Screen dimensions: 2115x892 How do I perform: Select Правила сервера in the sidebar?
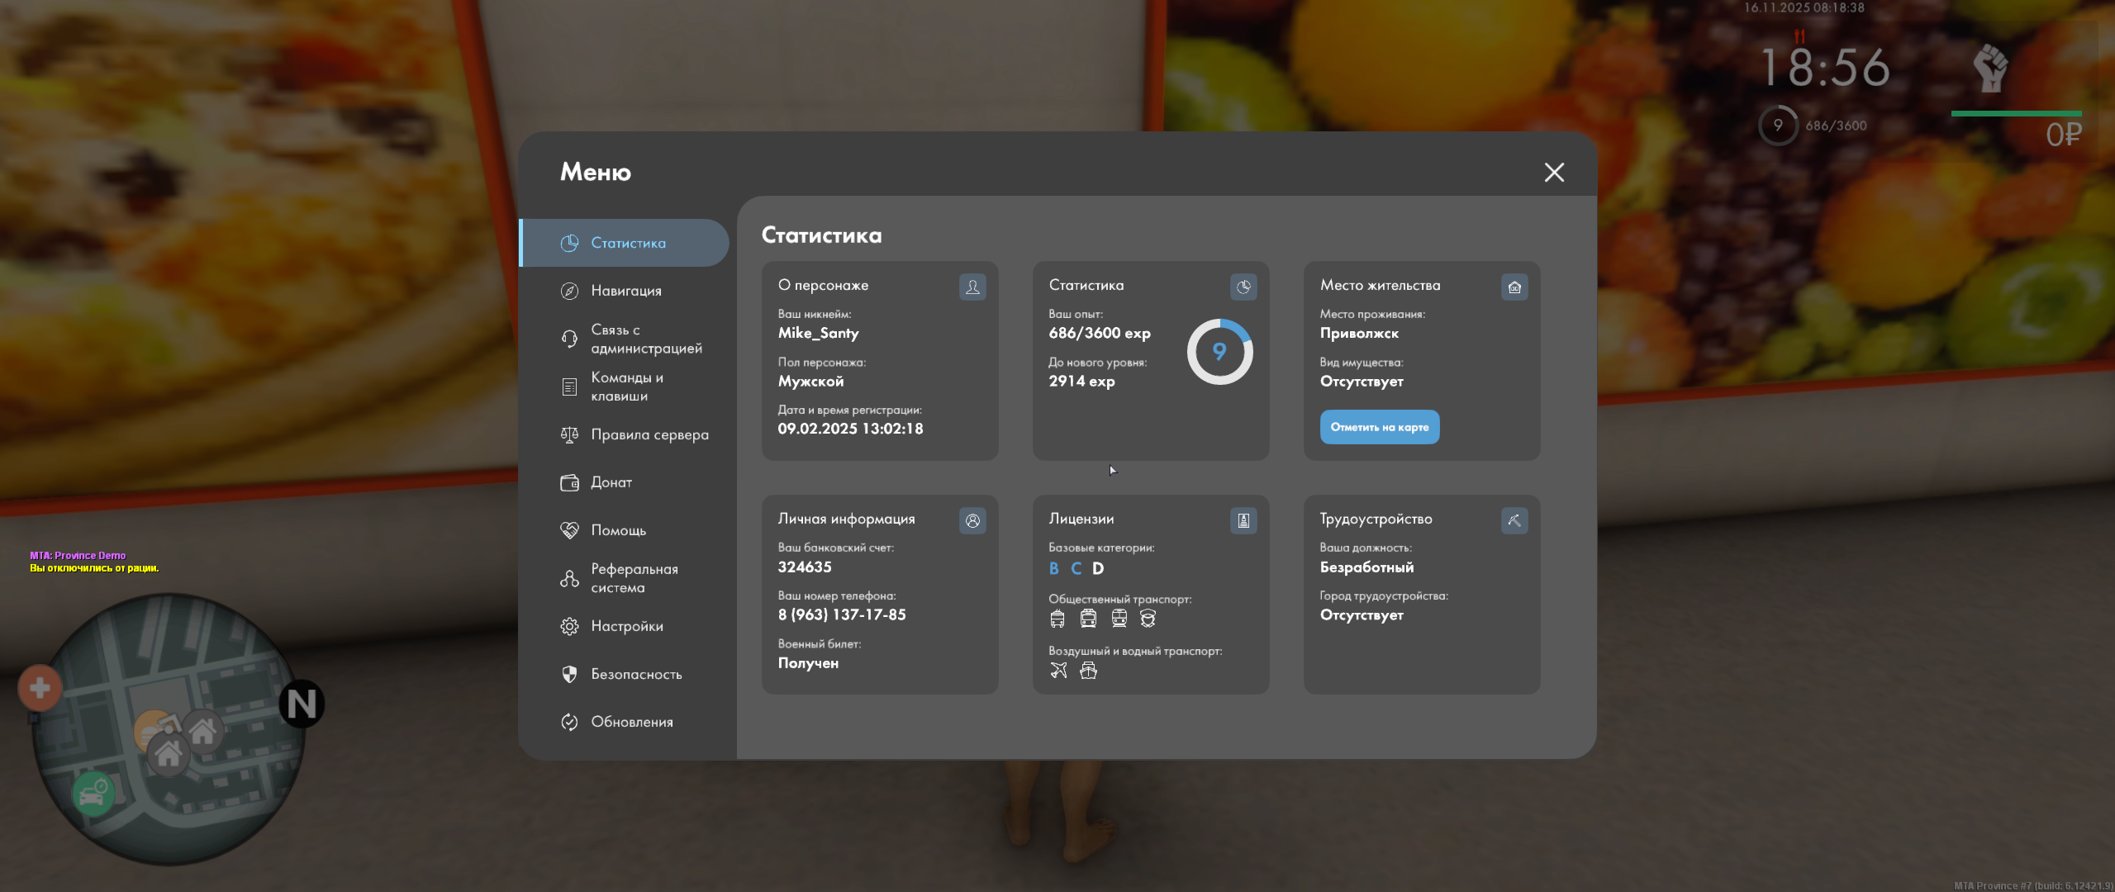coord(649,434)
